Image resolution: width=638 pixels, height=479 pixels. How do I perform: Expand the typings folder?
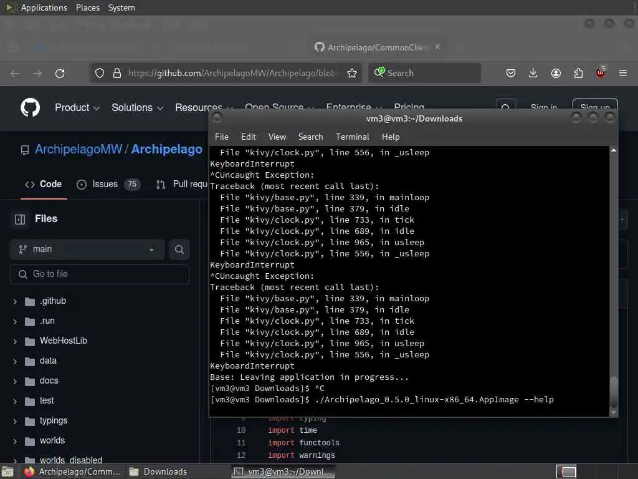pyautogui.click(x=15, y=422)
